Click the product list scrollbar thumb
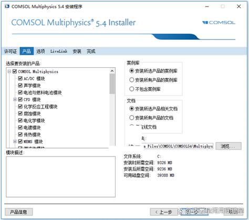Viewport: 249px width, 220px height. pyautogui.click(x=112, y=83)
